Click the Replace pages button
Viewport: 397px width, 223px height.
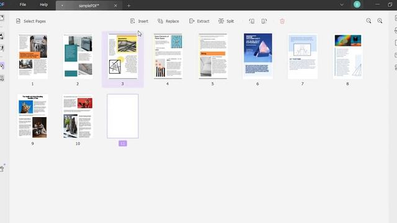[168, 21]
